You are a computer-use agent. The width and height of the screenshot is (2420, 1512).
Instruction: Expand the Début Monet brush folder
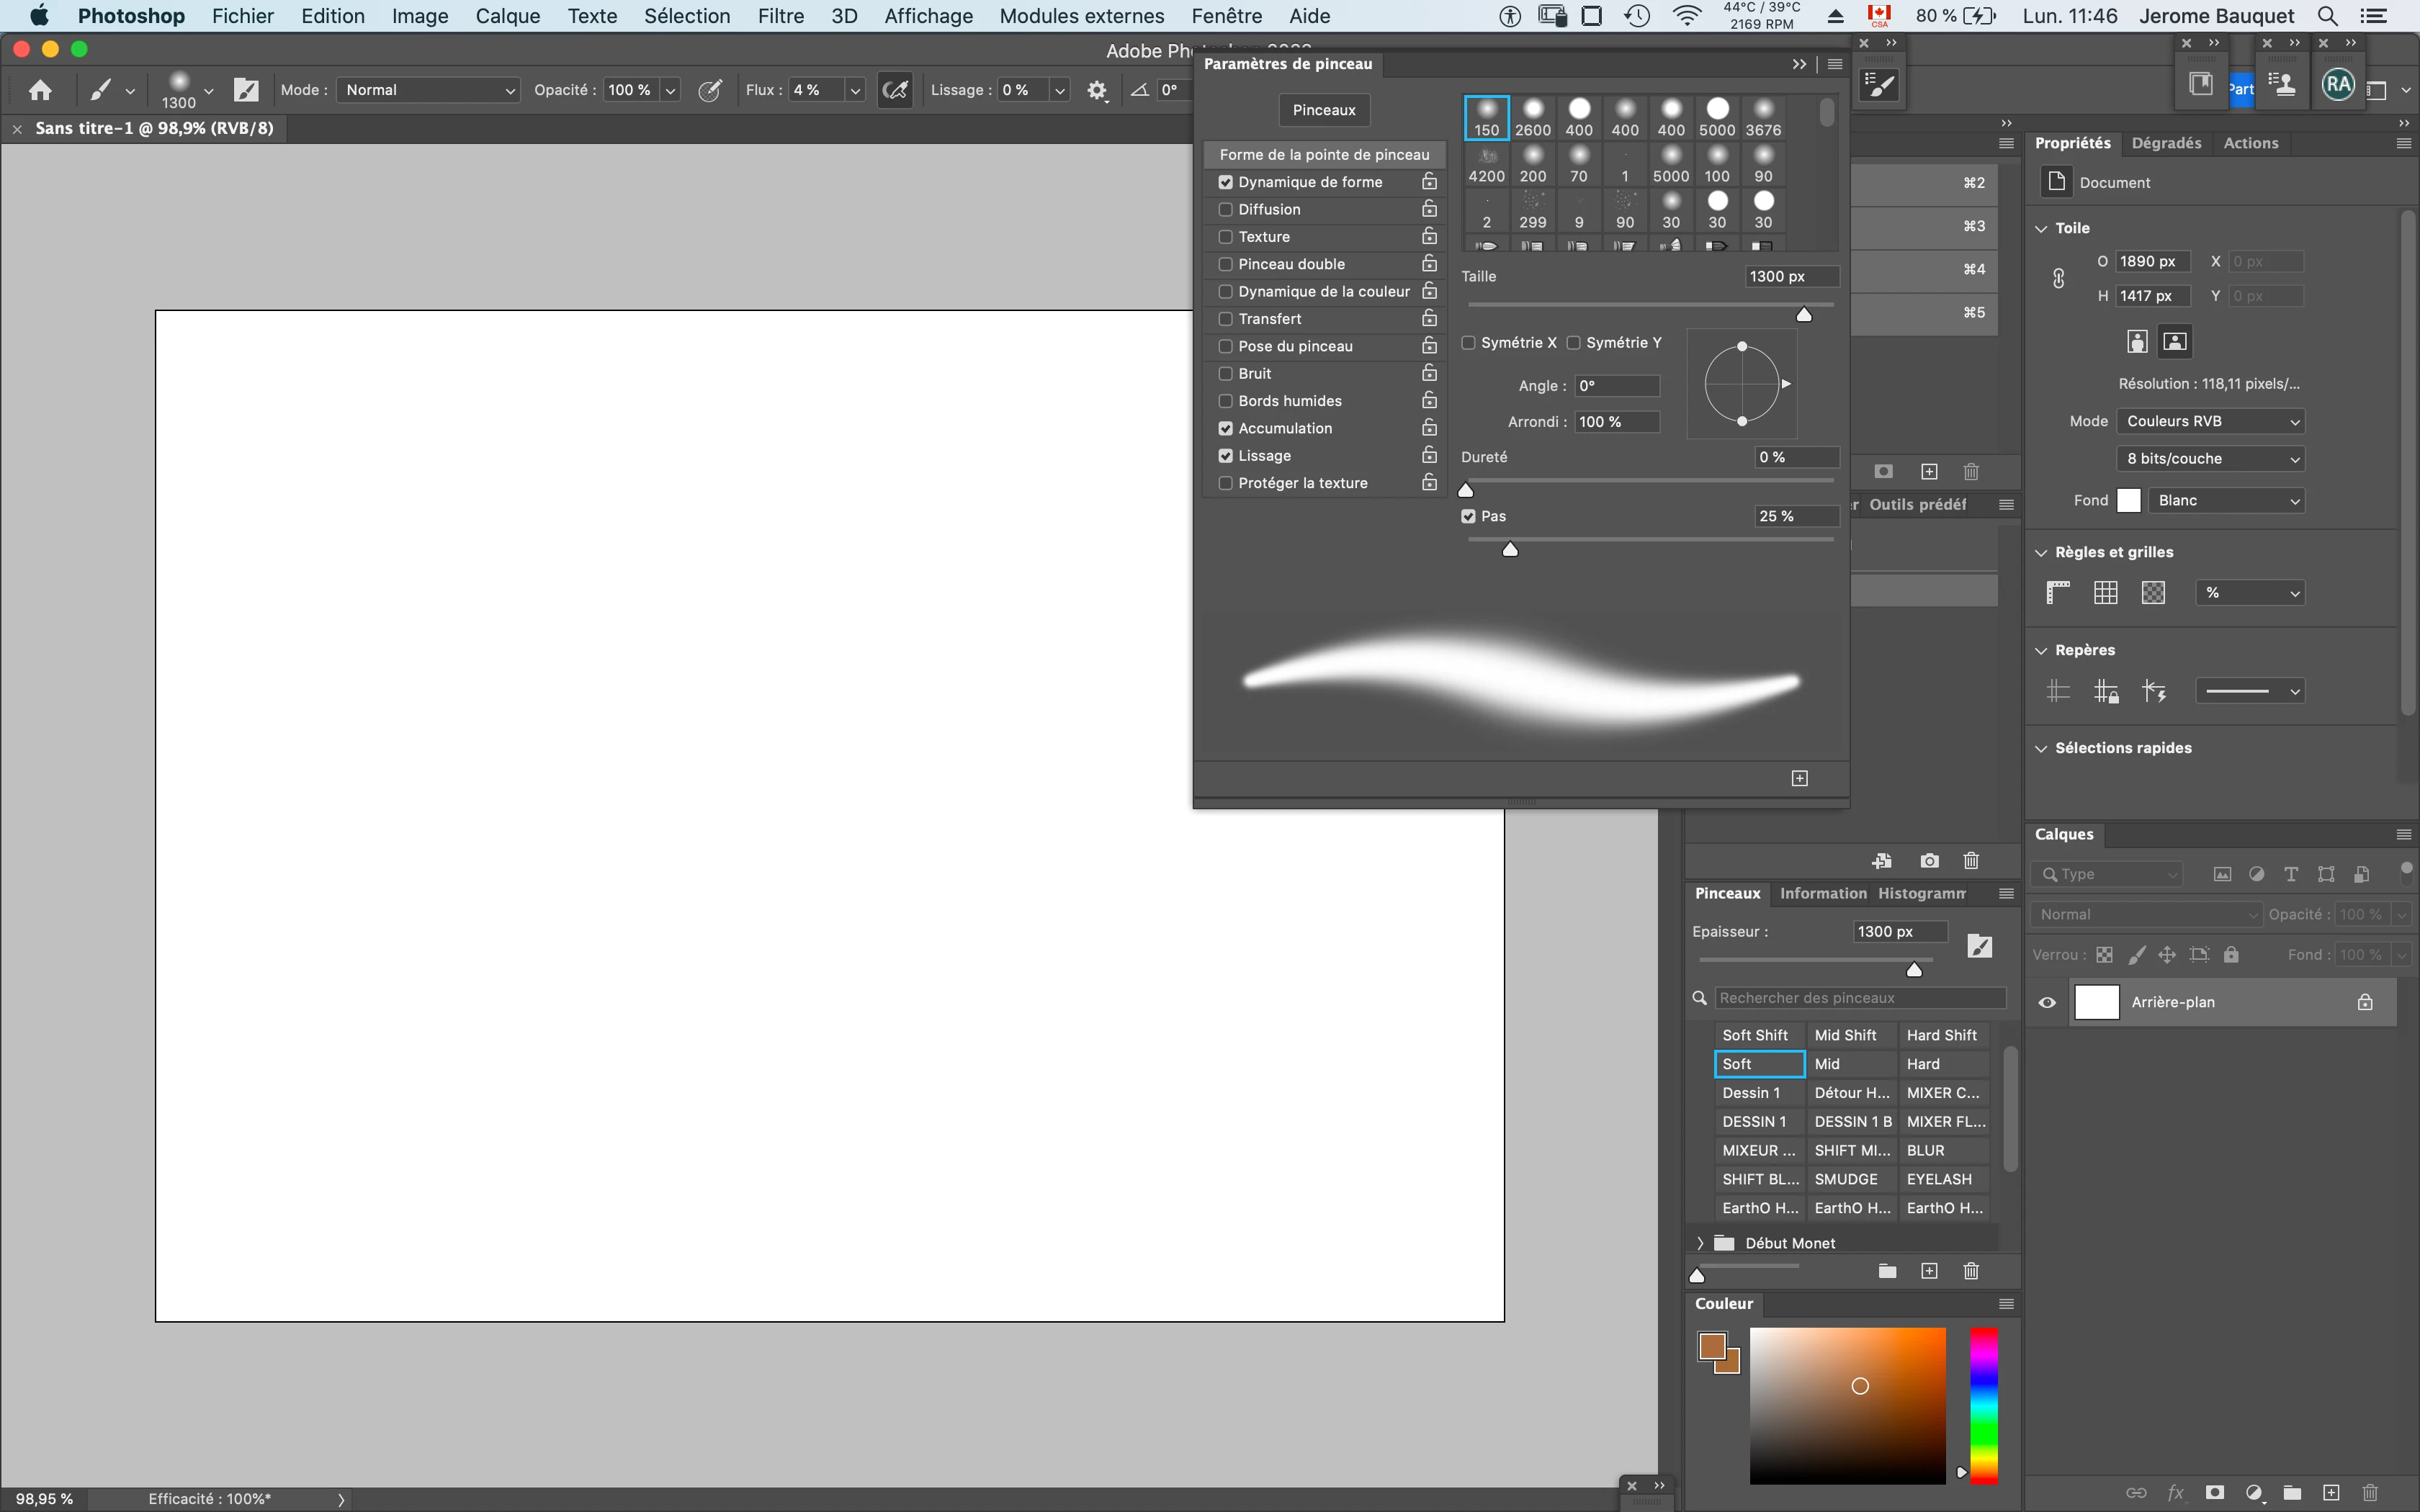click(1700, 1243)
